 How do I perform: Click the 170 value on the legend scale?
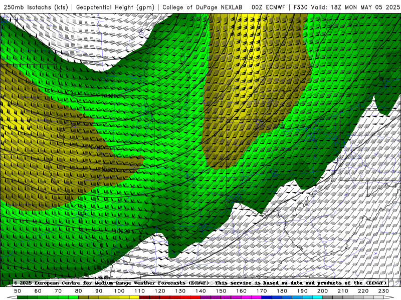pyautogui.click(x=262, y=291)
